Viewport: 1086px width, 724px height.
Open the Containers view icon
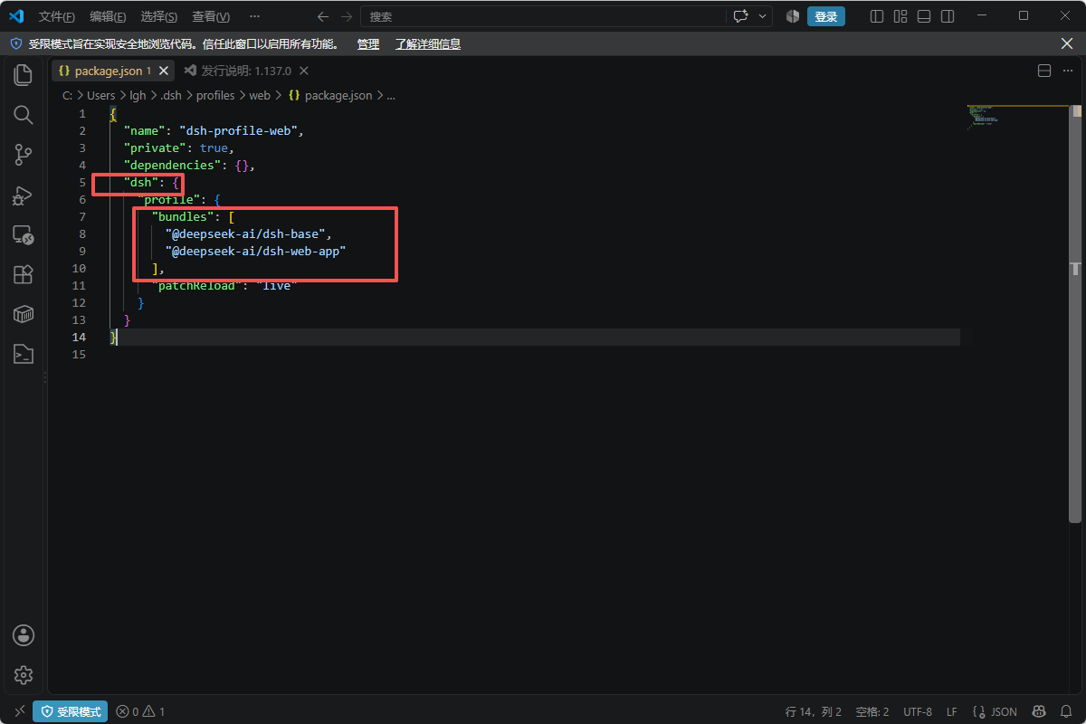(x=24, y=314)
